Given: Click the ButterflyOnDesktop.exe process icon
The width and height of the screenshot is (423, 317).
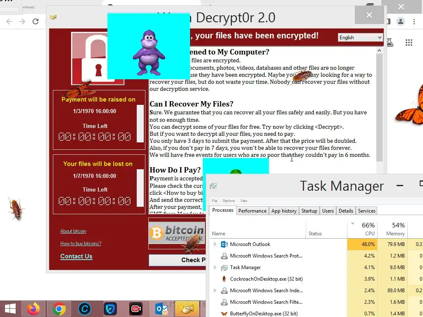Looking at the screenshot, I should pos(224,314).
